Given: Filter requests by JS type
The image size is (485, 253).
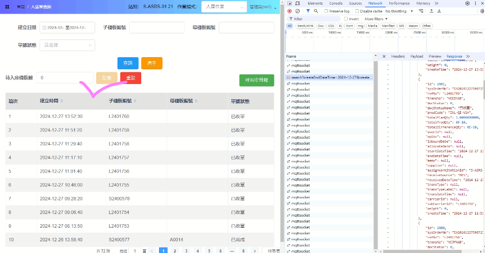Looking at the screenshot, I should 340,26.
